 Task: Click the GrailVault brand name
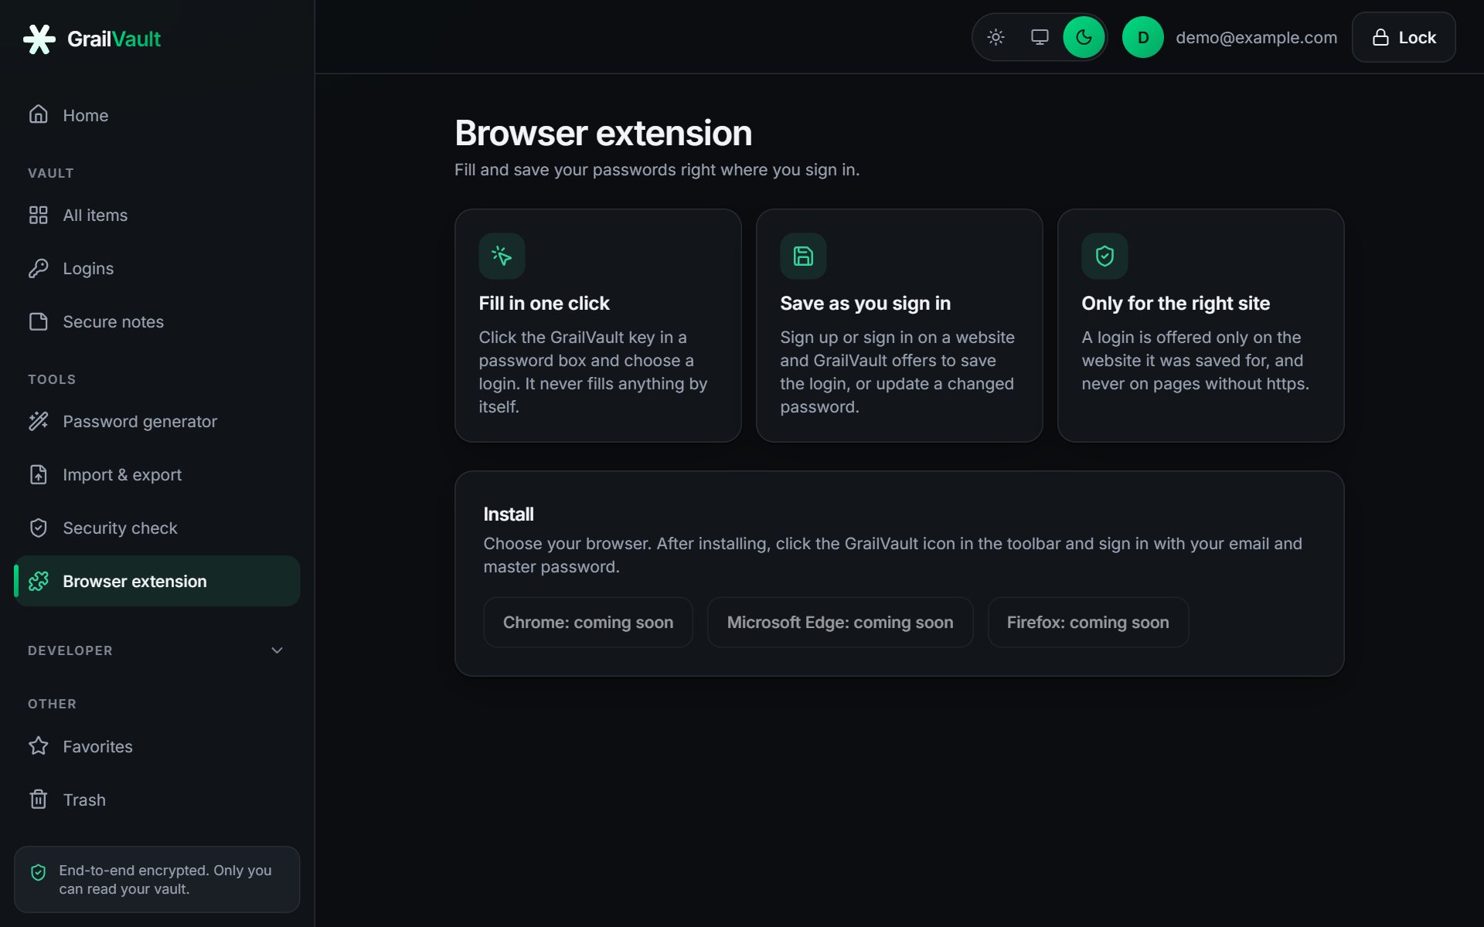pyautogui.click(x=114, y=39)
